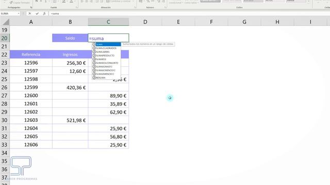Image resolution: width=330 pixels, height=185 pixels.
Task: Open Portapapeles group dialog launcher
Action: coord(31,7)
